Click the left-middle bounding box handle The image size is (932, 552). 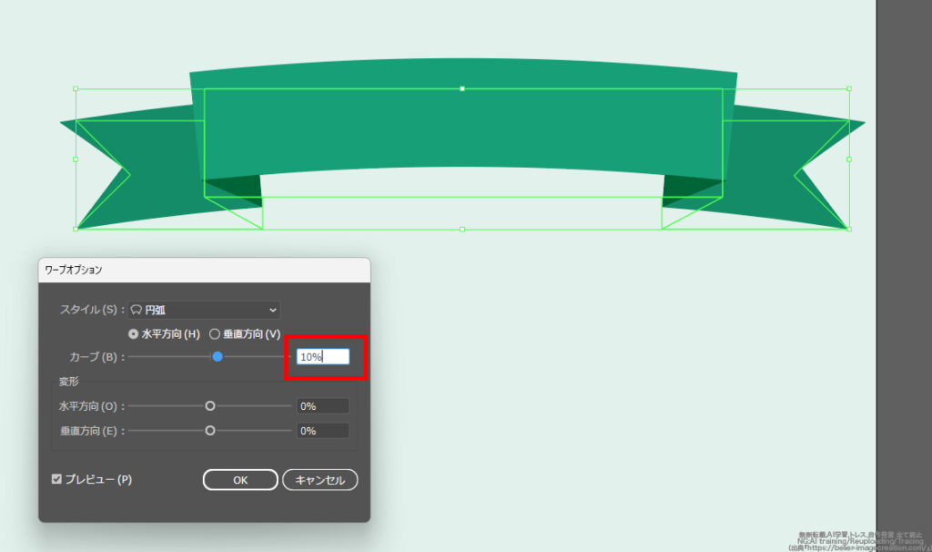tap(76, 158)
